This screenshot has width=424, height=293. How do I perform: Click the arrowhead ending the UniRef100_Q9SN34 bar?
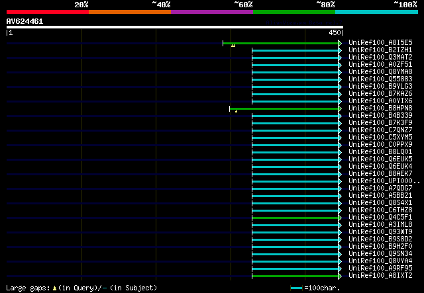click(x=340, y=255)
